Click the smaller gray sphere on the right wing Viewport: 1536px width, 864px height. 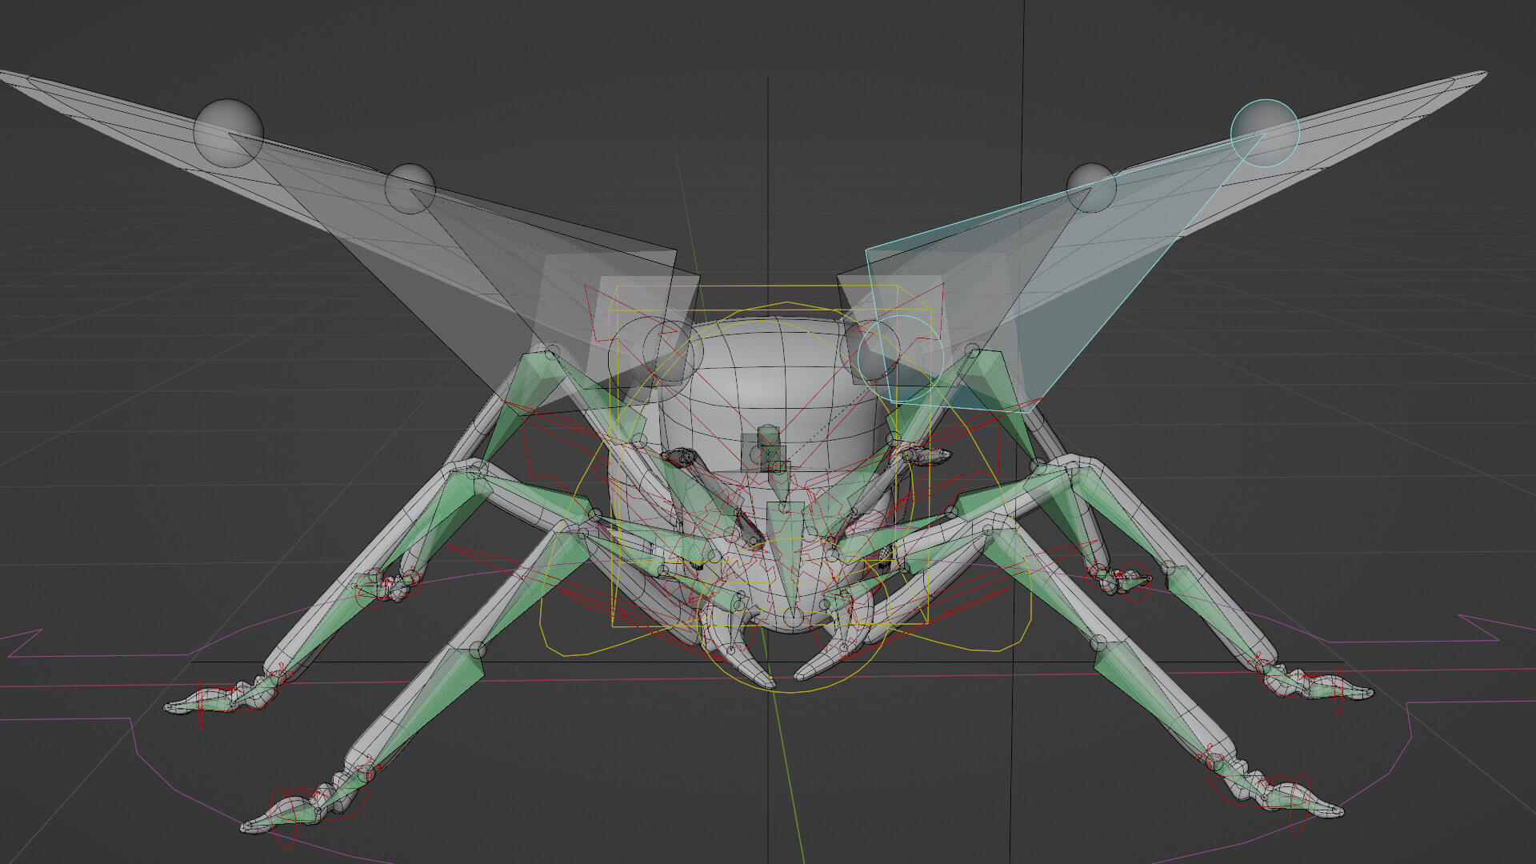[x=1091, y=188]
